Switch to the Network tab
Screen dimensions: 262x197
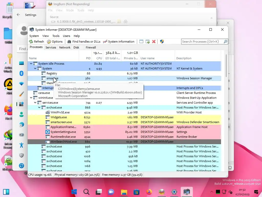tap(65, 47)
